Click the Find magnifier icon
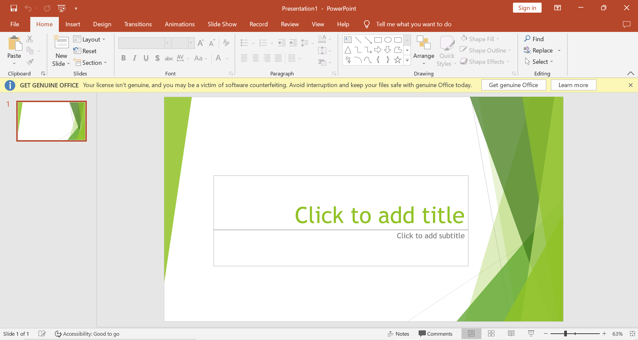 527,39
